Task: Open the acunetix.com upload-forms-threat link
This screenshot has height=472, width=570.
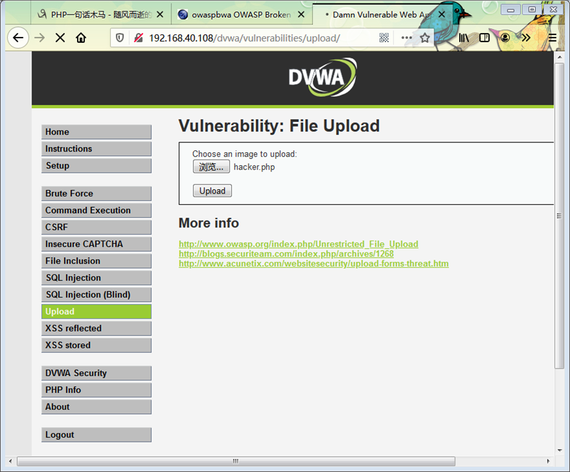Action: click(x=314, y=263)
